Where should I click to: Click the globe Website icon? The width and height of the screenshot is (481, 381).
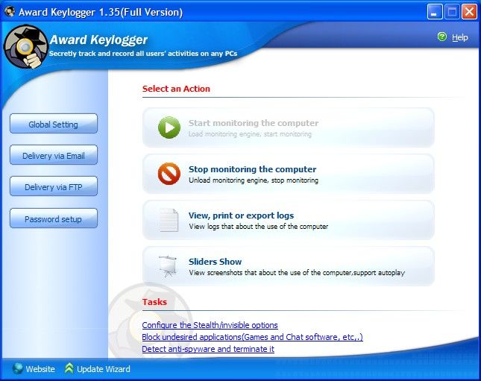coord(18,369)
